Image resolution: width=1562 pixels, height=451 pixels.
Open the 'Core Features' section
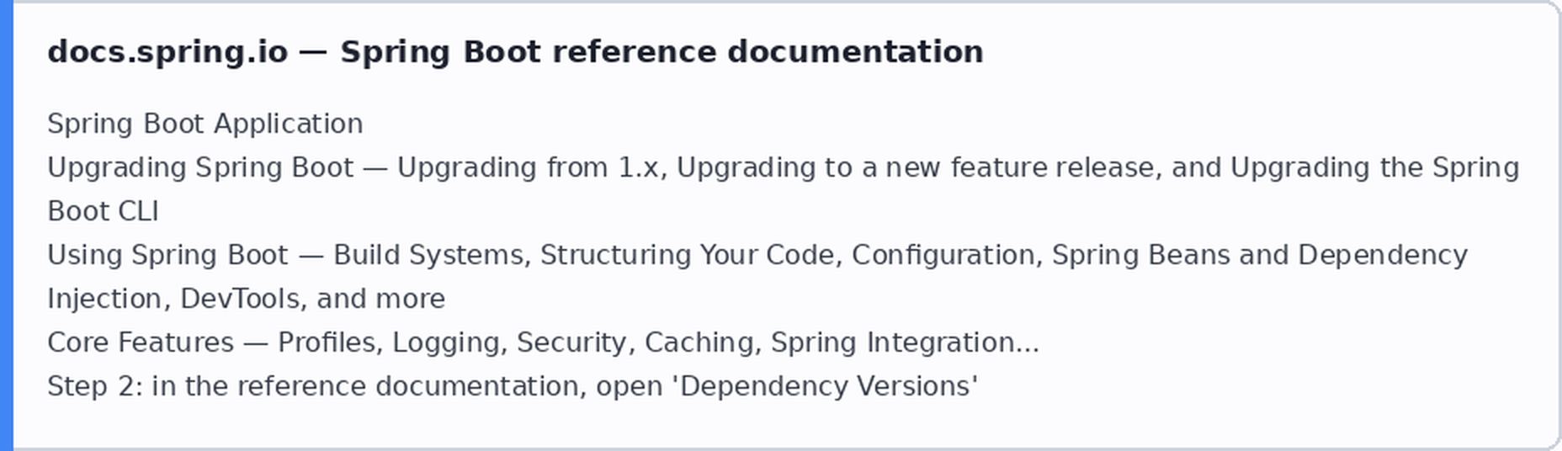coord(141,342)
